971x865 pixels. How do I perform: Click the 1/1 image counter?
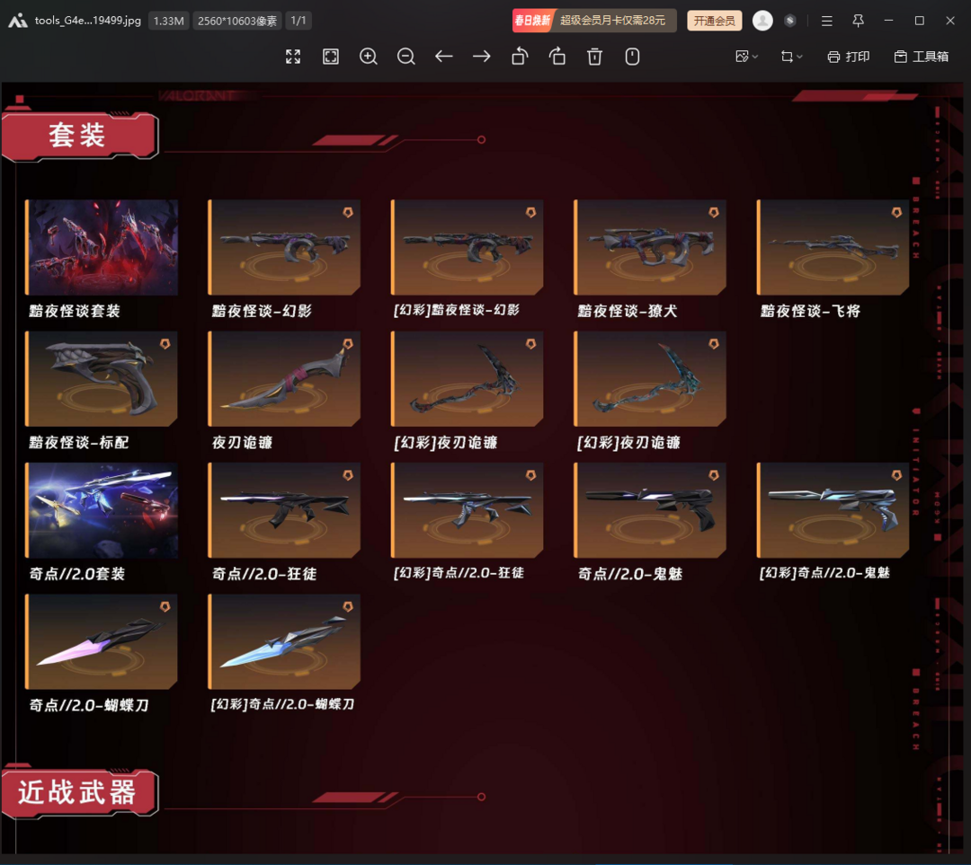(298, 21)
